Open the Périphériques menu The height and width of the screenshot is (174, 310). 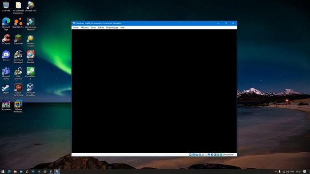coord(112,28)
